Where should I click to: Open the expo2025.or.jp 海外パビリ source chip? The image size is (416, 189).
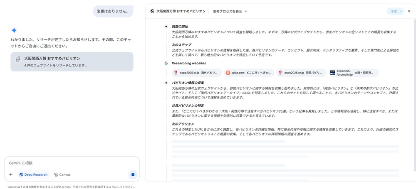(197, 73)
